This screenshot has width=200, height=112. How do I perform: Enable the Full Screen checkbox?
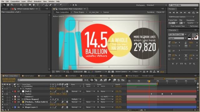pyautogui.click(x=188, y=26)
